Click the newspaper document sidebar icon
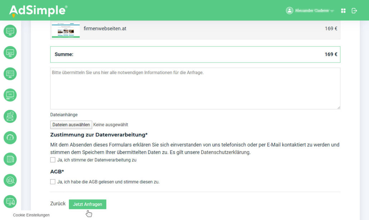 click(10, 159)
